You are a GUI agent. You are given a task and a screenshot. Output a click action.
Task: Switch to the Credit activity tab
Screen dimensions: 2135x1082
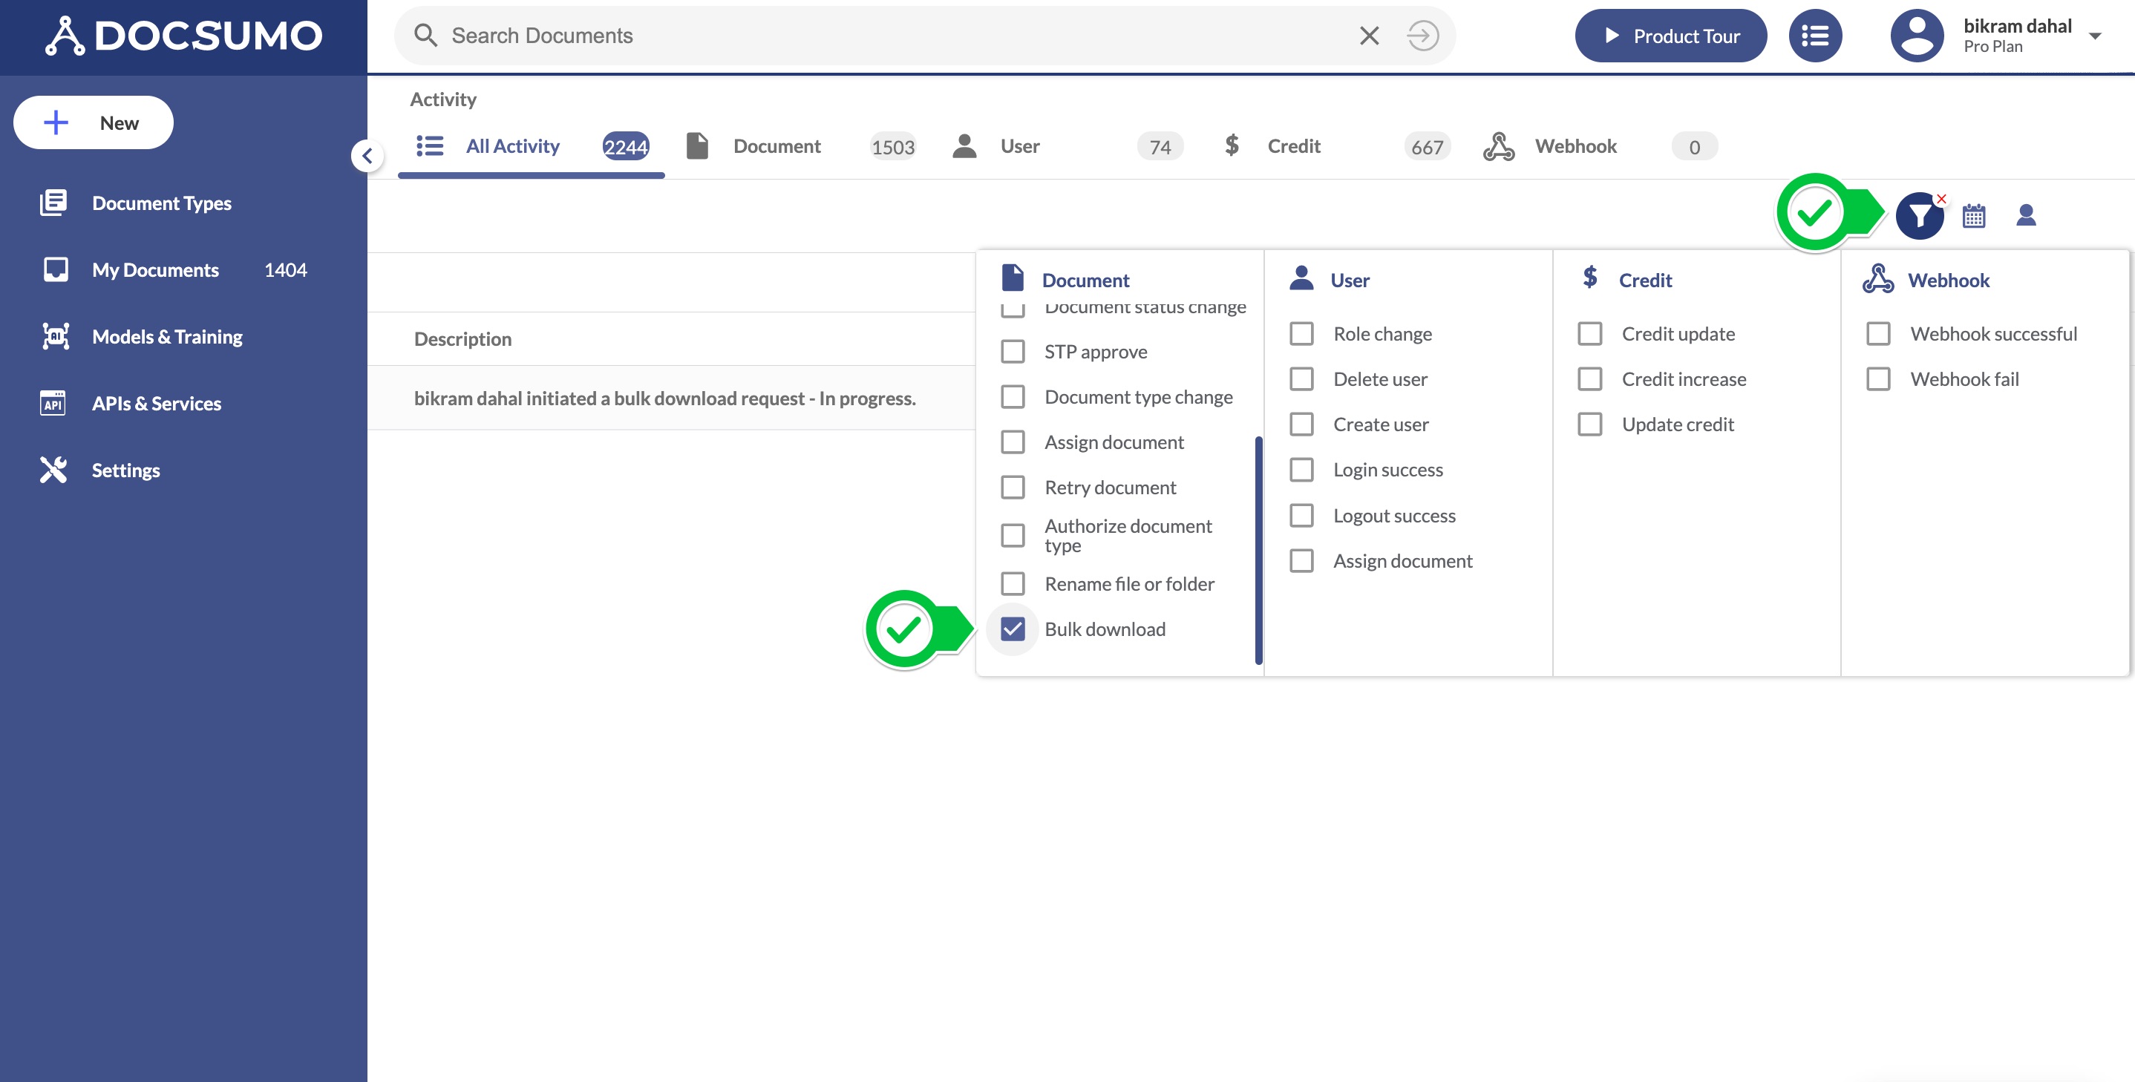click(1335, 147)
